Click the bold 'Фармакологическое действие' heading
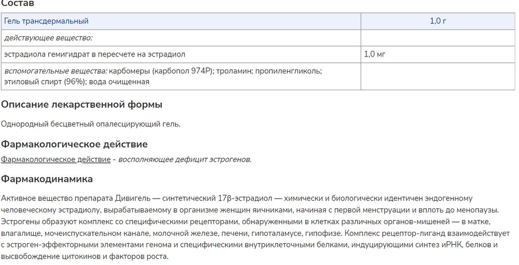The height and width of the screenshot is (265, 519). coord(74,144)
